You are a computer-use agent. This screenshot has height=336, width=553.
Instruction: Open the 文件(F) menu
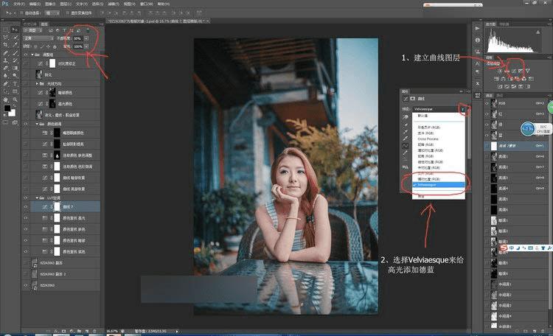pyautogui.click(x=18, y=4)
